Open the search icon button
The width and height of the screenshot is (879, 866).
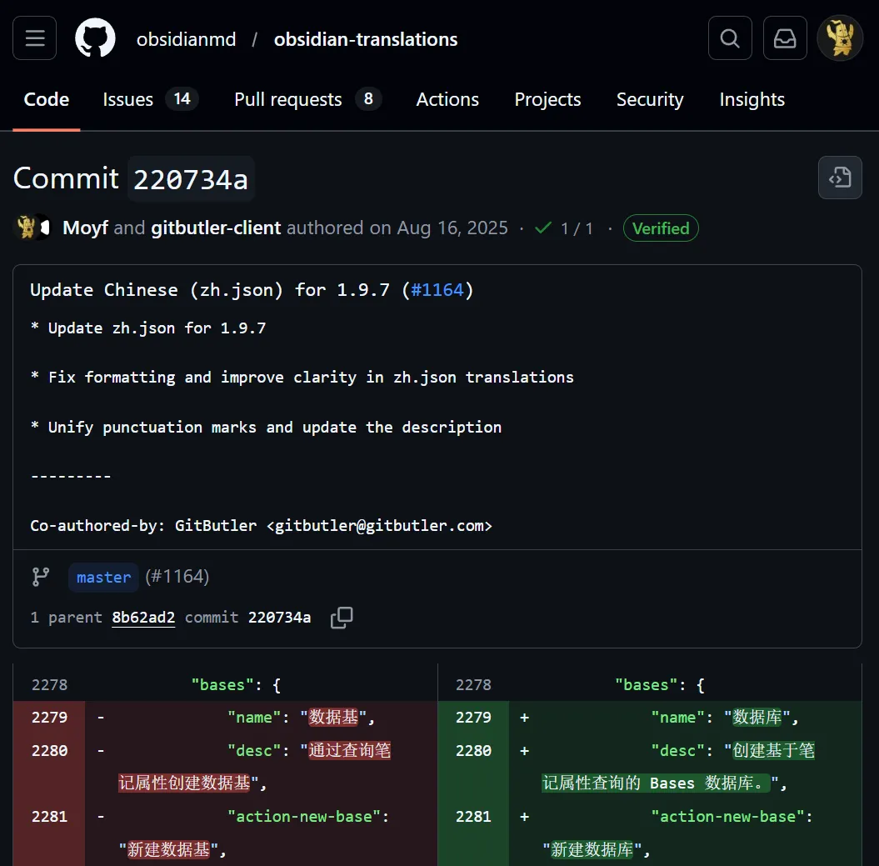(x=730, y=38)
